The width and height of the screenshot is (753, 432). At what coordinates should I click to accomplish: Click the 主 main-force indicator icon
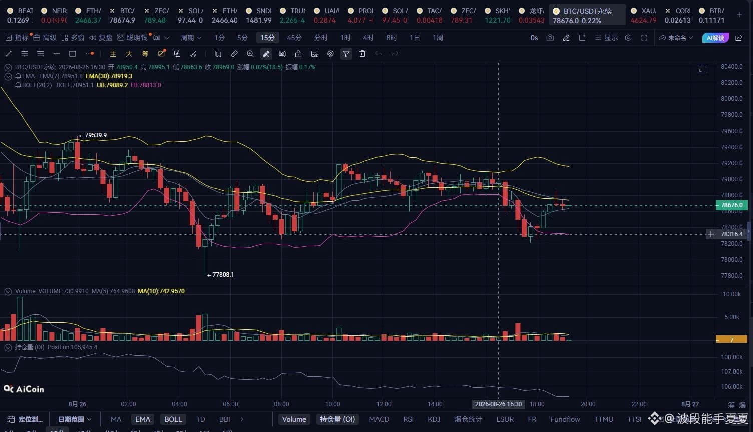[x=113, y=54]
